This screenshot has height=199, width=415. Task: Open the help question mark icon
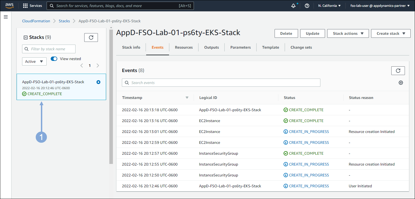[307, 6]
